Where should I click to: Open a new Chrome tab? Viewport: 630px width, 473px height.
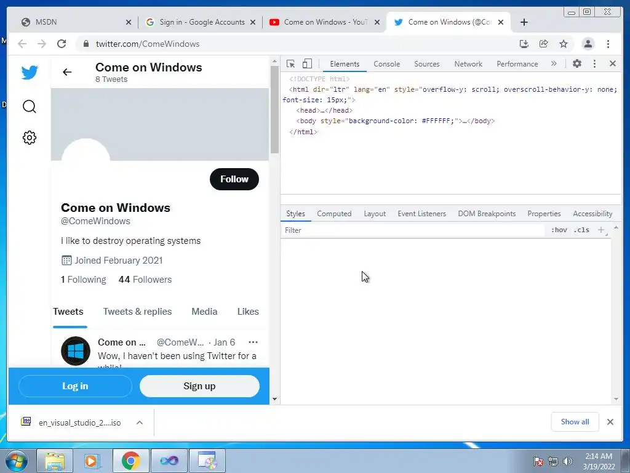pyautogui.click(x=524, y=22)
